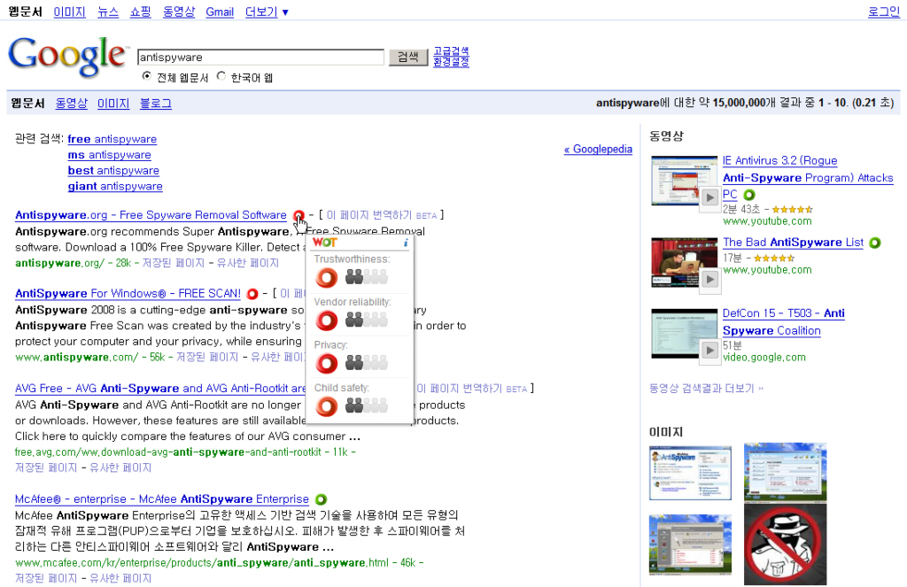This screenshot has height=587, width=907.
Task: Click the Privacy confidence people icons
Action: point(367,363)
